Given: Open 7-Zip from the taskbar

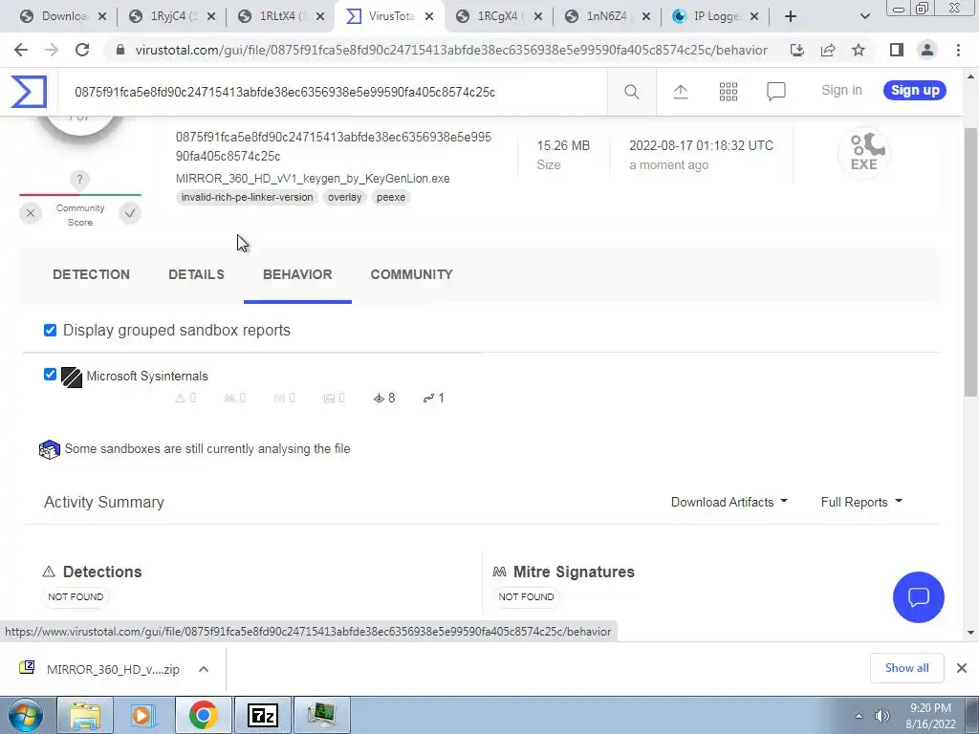Looking at the screenshot, I should click(x=262, y=715).
